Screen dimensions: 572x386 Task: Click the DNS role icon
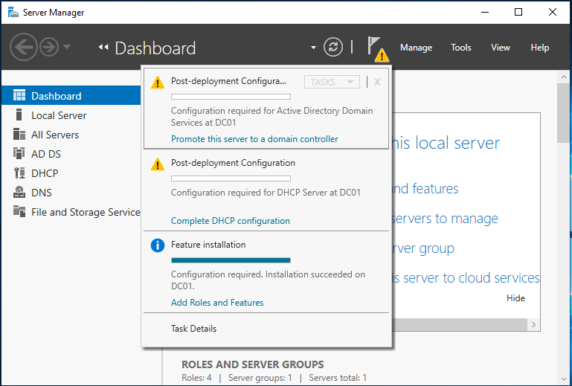point(19,192)
